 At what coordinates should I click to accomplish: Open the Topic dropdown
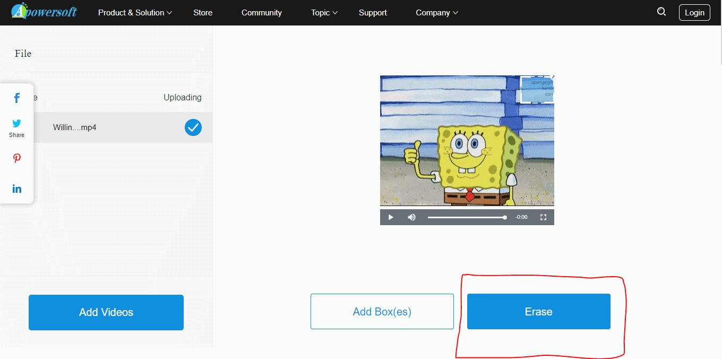[324, 12]
